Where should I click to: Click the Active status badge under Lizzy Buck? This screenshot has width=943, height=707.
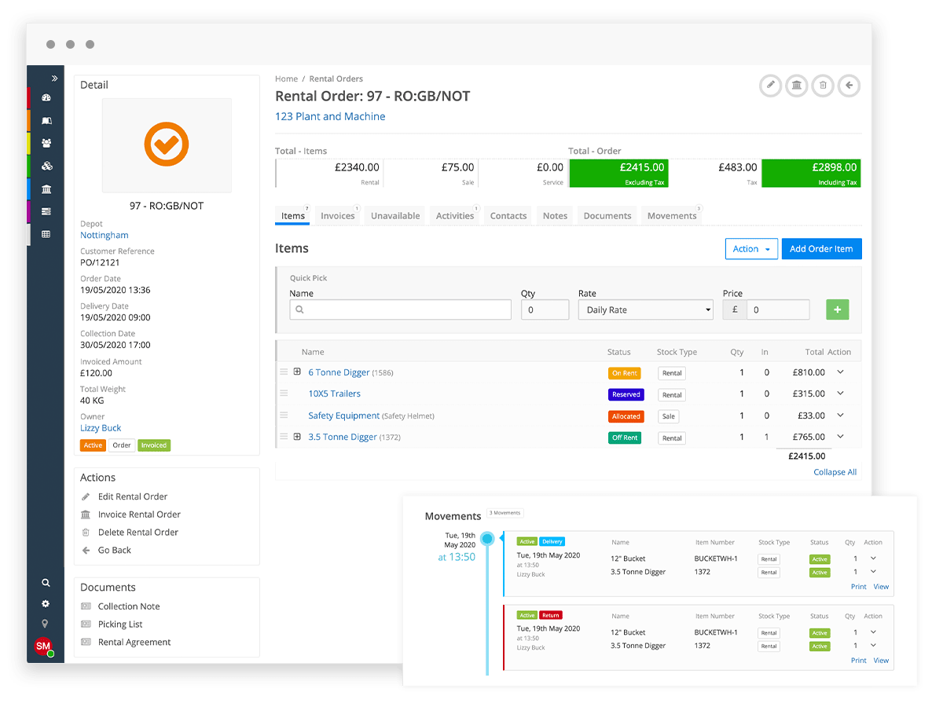[92, 445]
